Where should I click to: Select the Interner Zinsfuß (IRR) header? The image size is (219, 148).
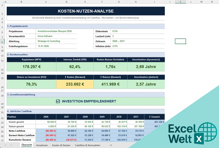75,60
